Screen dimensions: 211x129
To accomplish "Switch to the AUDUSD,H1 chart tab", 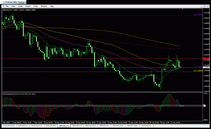I will 146,126.
